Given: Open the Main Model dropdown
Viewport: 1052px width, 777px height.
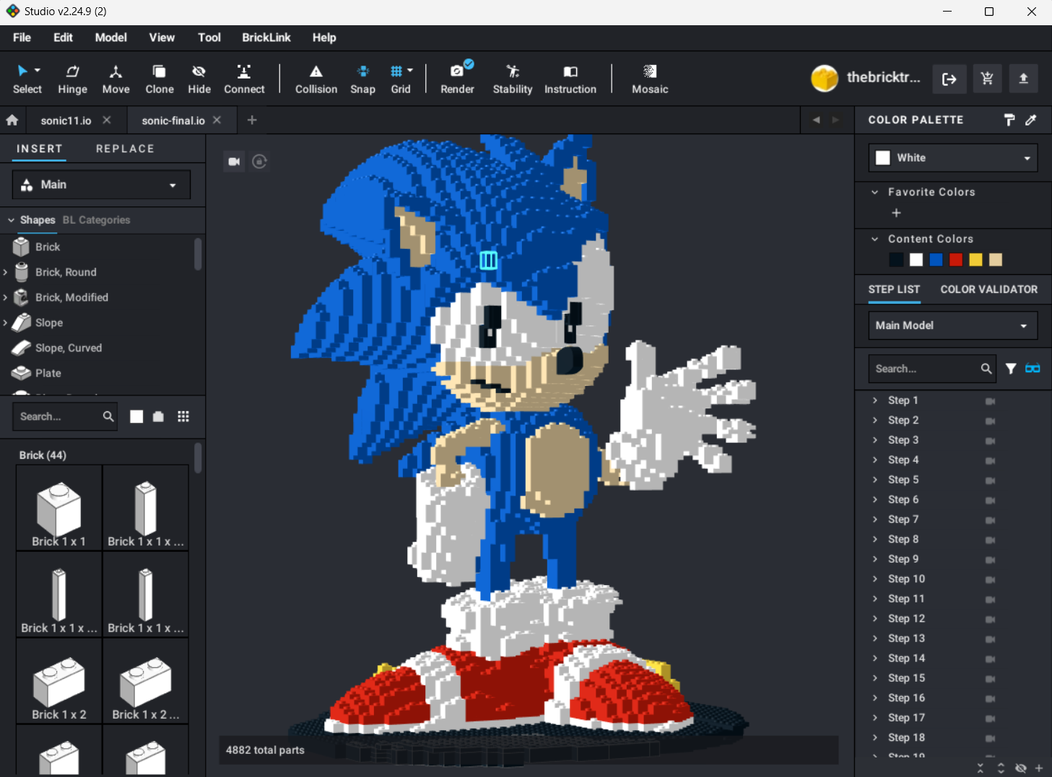Looking at the screenshot, I should [x=953, y=325].
